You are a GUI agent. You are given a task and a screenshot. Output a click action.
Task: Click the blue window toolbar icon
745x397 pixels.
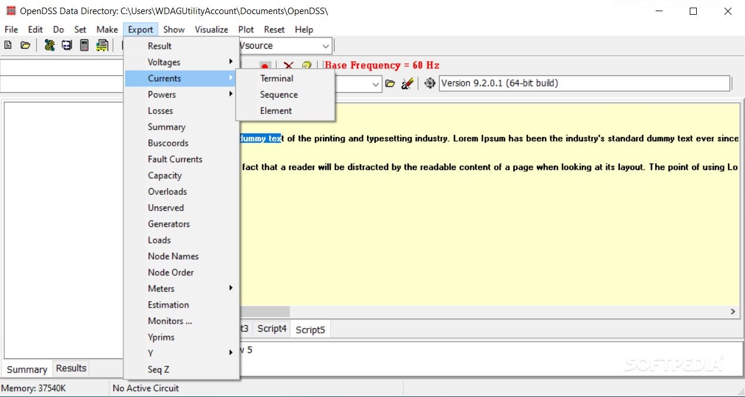[67, 45]
